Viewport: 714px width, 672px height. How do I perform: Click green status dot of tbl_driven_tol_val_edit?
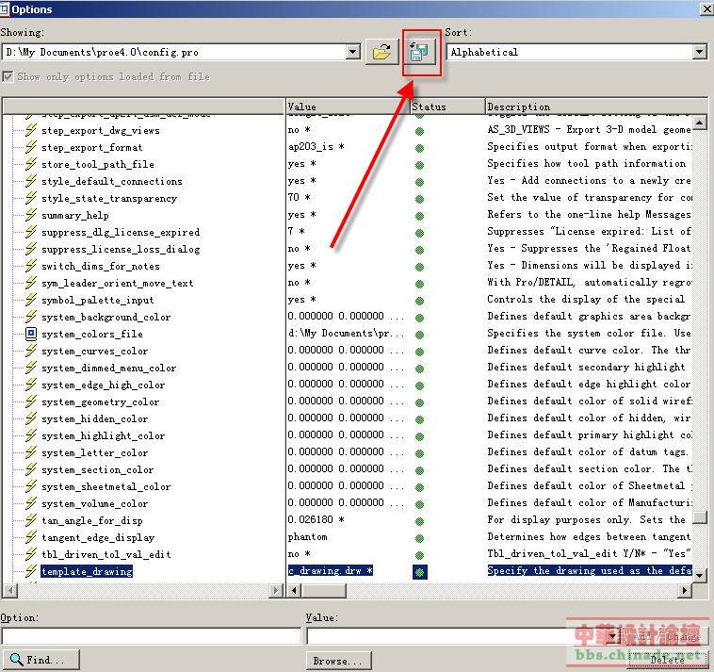pos(419,555)
